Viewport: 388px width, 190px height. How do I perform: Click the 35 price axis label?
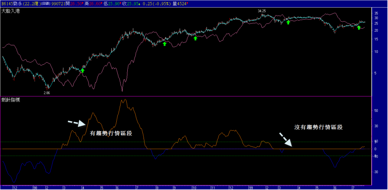pyautogui.click(x=376, y=13)
